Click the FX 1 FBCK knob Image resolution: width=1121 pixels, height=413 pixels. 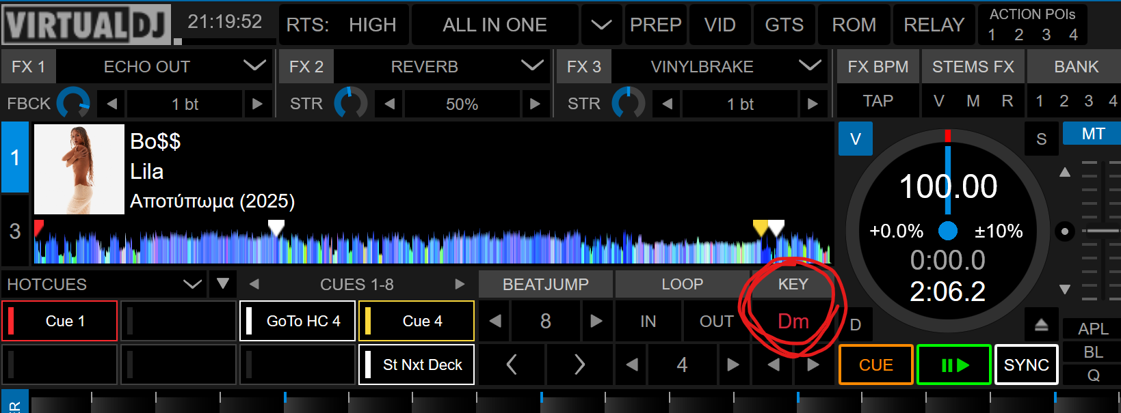tap(73, 104)
